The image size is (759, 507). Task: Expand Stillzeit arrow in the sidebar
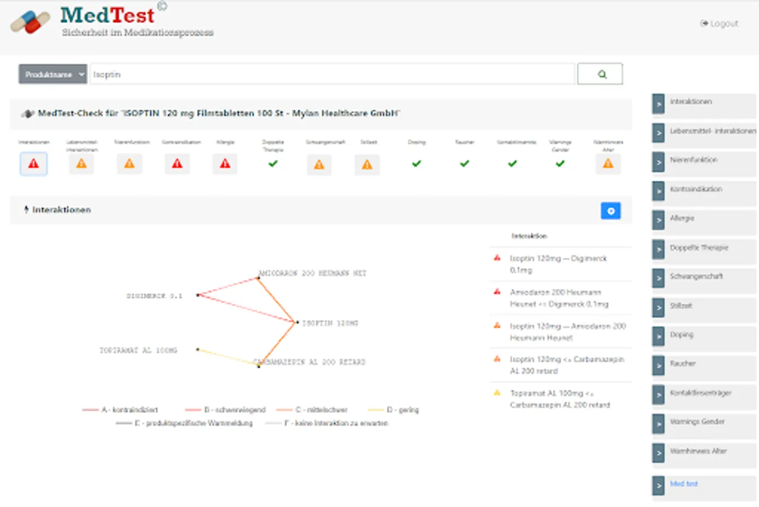(x=659, y=308)
